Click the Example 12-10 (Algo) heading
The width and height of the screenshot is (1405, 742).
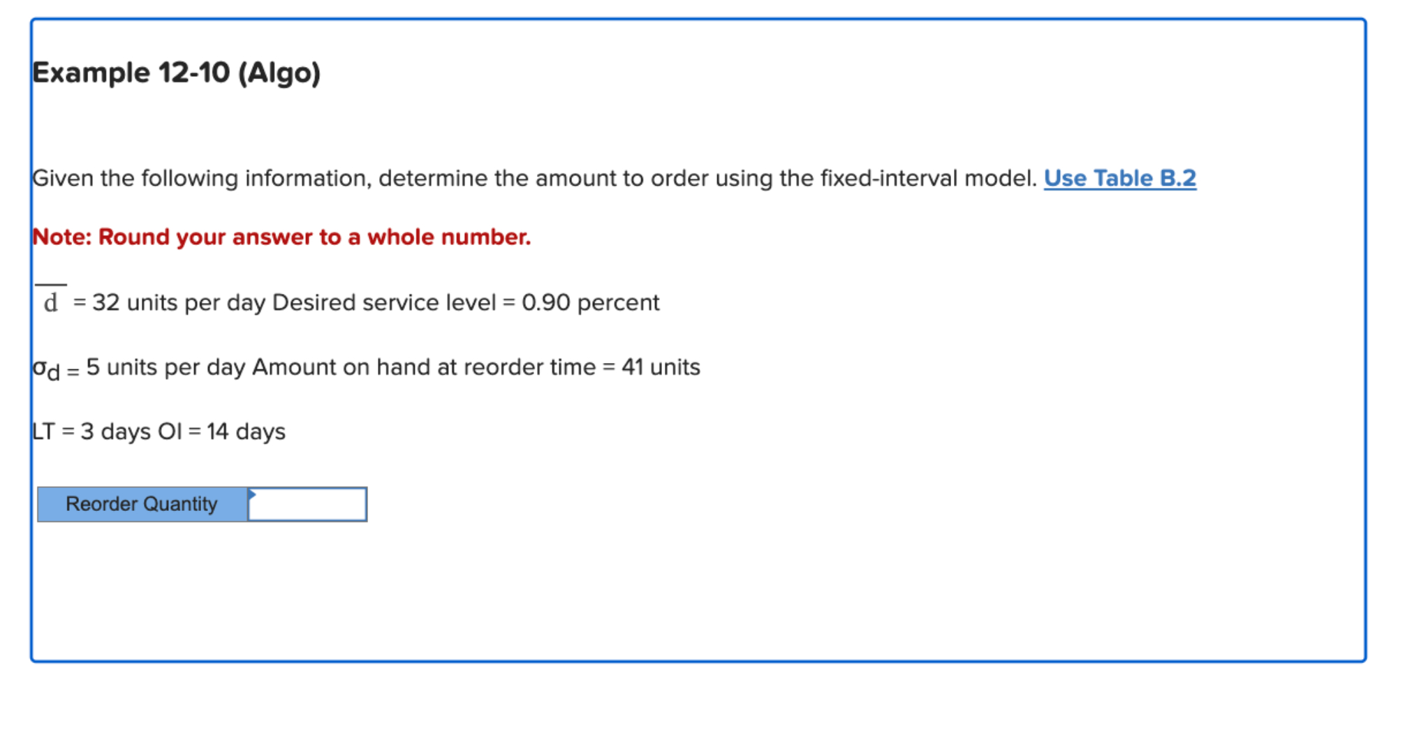tap(177, 72)
